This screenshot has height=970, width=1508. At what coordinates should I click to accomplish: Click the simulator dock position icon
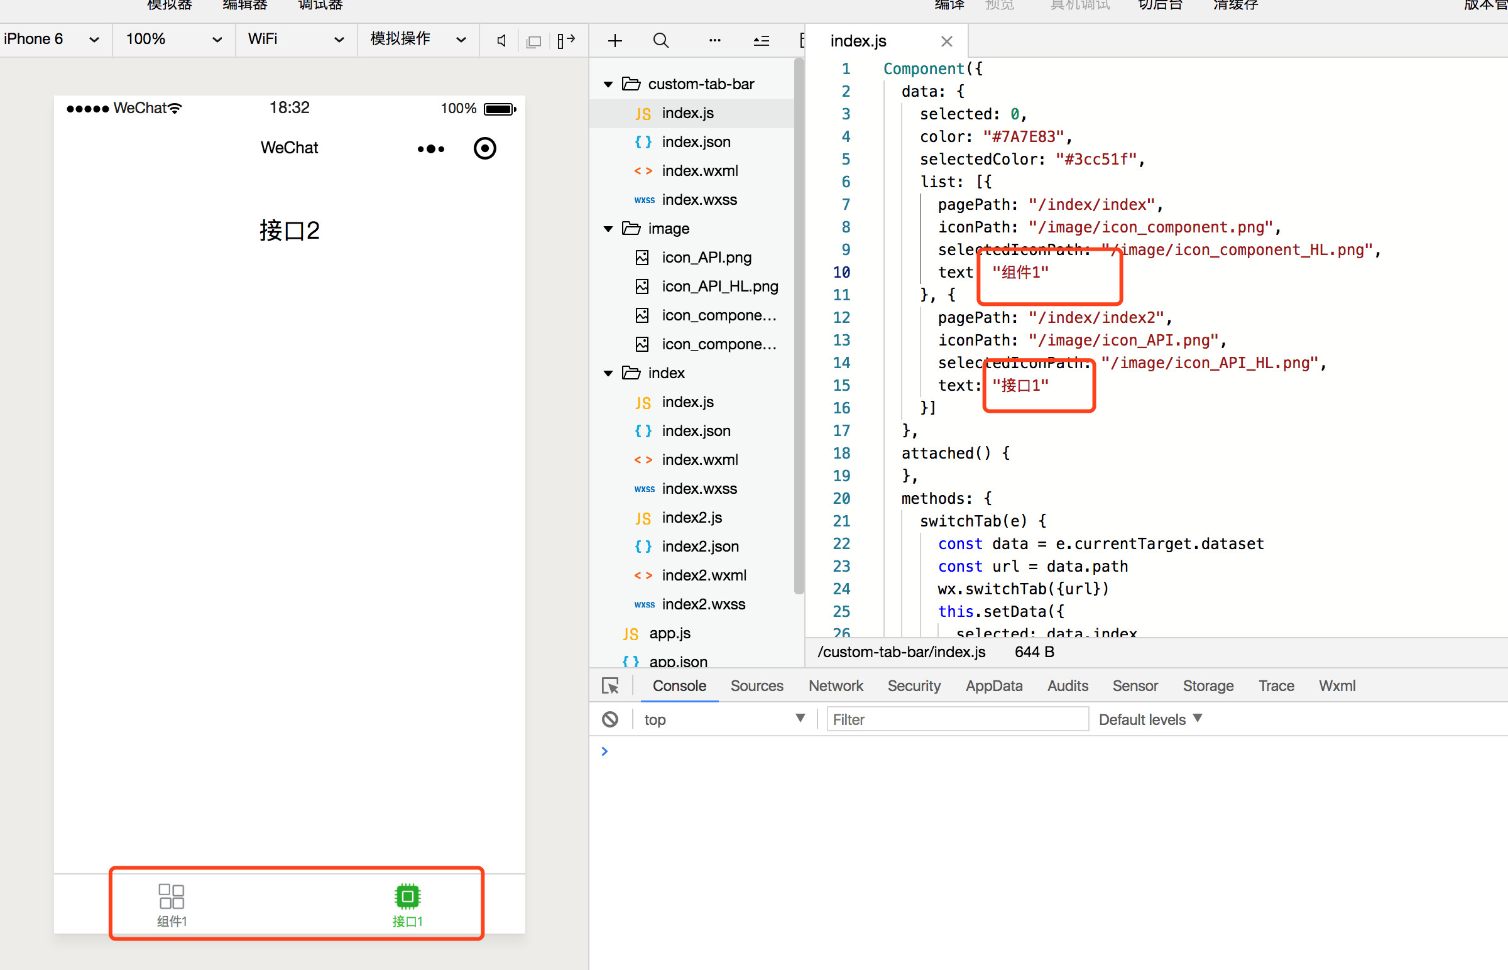566,41
